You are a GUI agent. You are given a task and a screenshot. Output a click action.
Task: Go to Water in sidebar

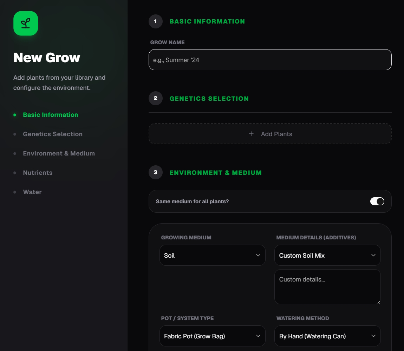tap(32, 192)
